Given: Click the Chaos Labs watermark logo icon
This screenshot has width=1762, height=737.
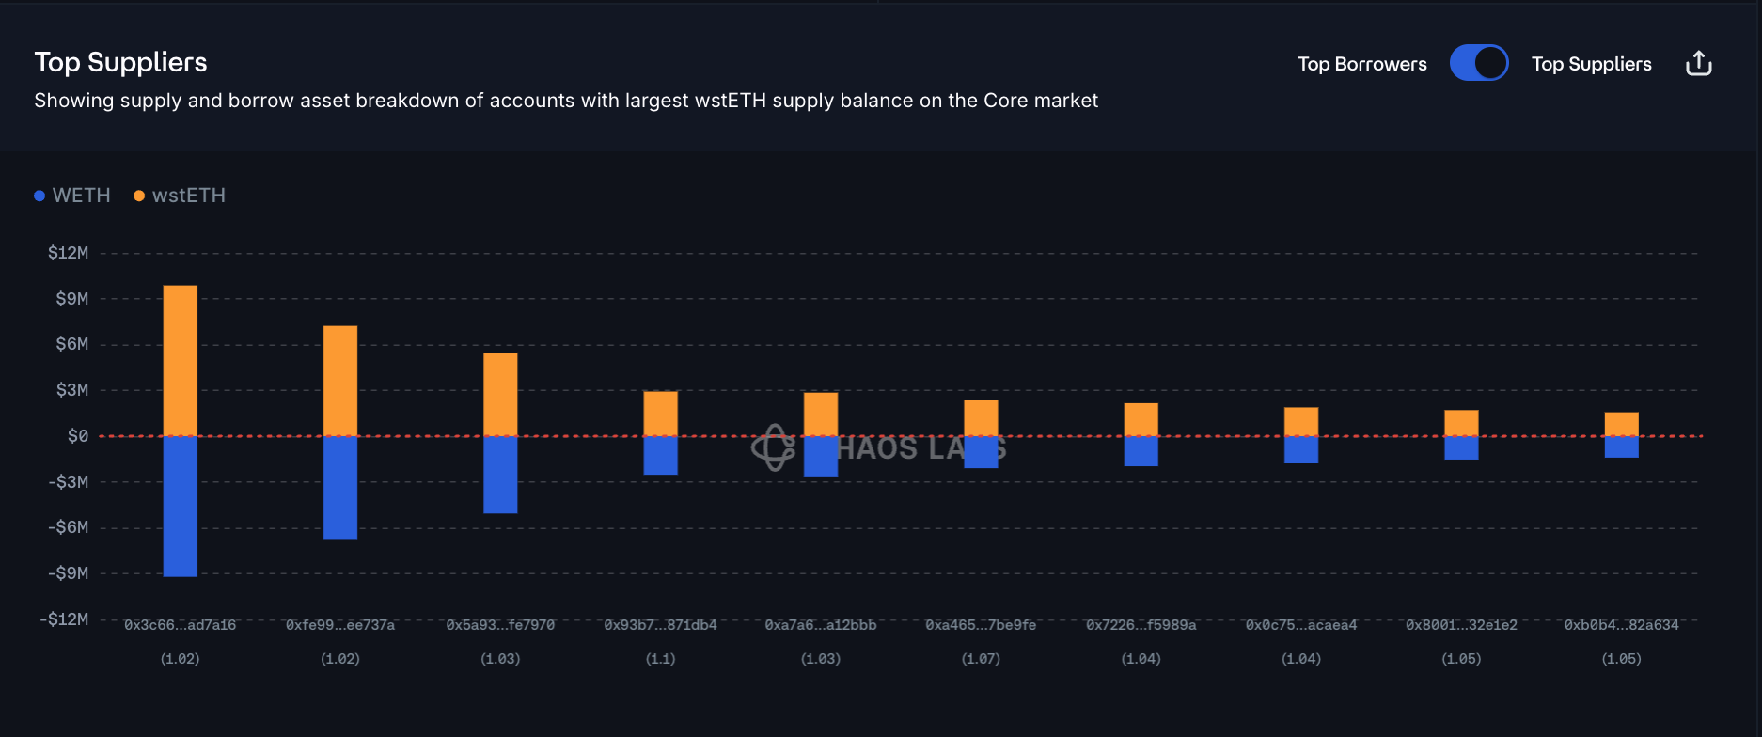Looking at the screenshot, I should coord(773,447).
